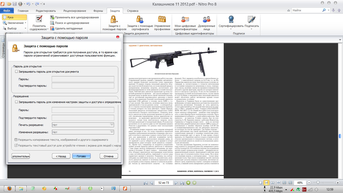Click the Save diskette icon
The image size is (343, 193).
pyautogui.click(x=15, y=4)
